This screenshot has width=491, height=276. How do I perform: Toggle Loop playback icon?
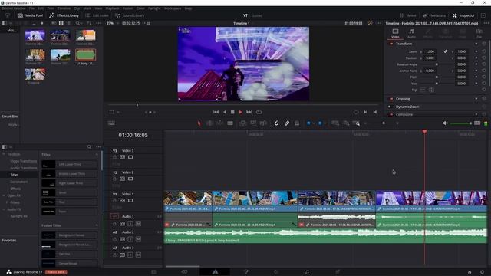pyautogui.click(x=259, y=112)
